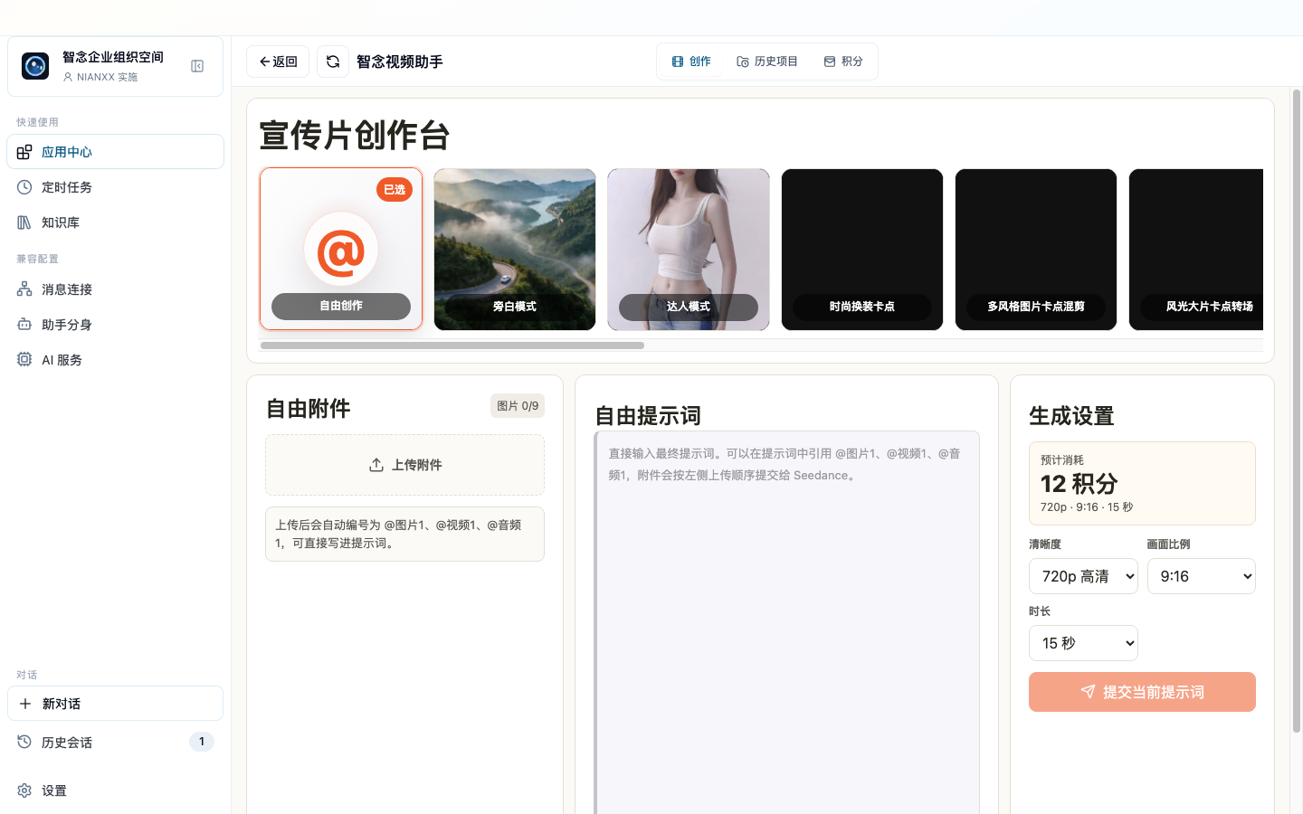Image resolution: width=1303 pixels, height=814 pixels.
Task: Start a 新对话
Action: coord(115,704)
